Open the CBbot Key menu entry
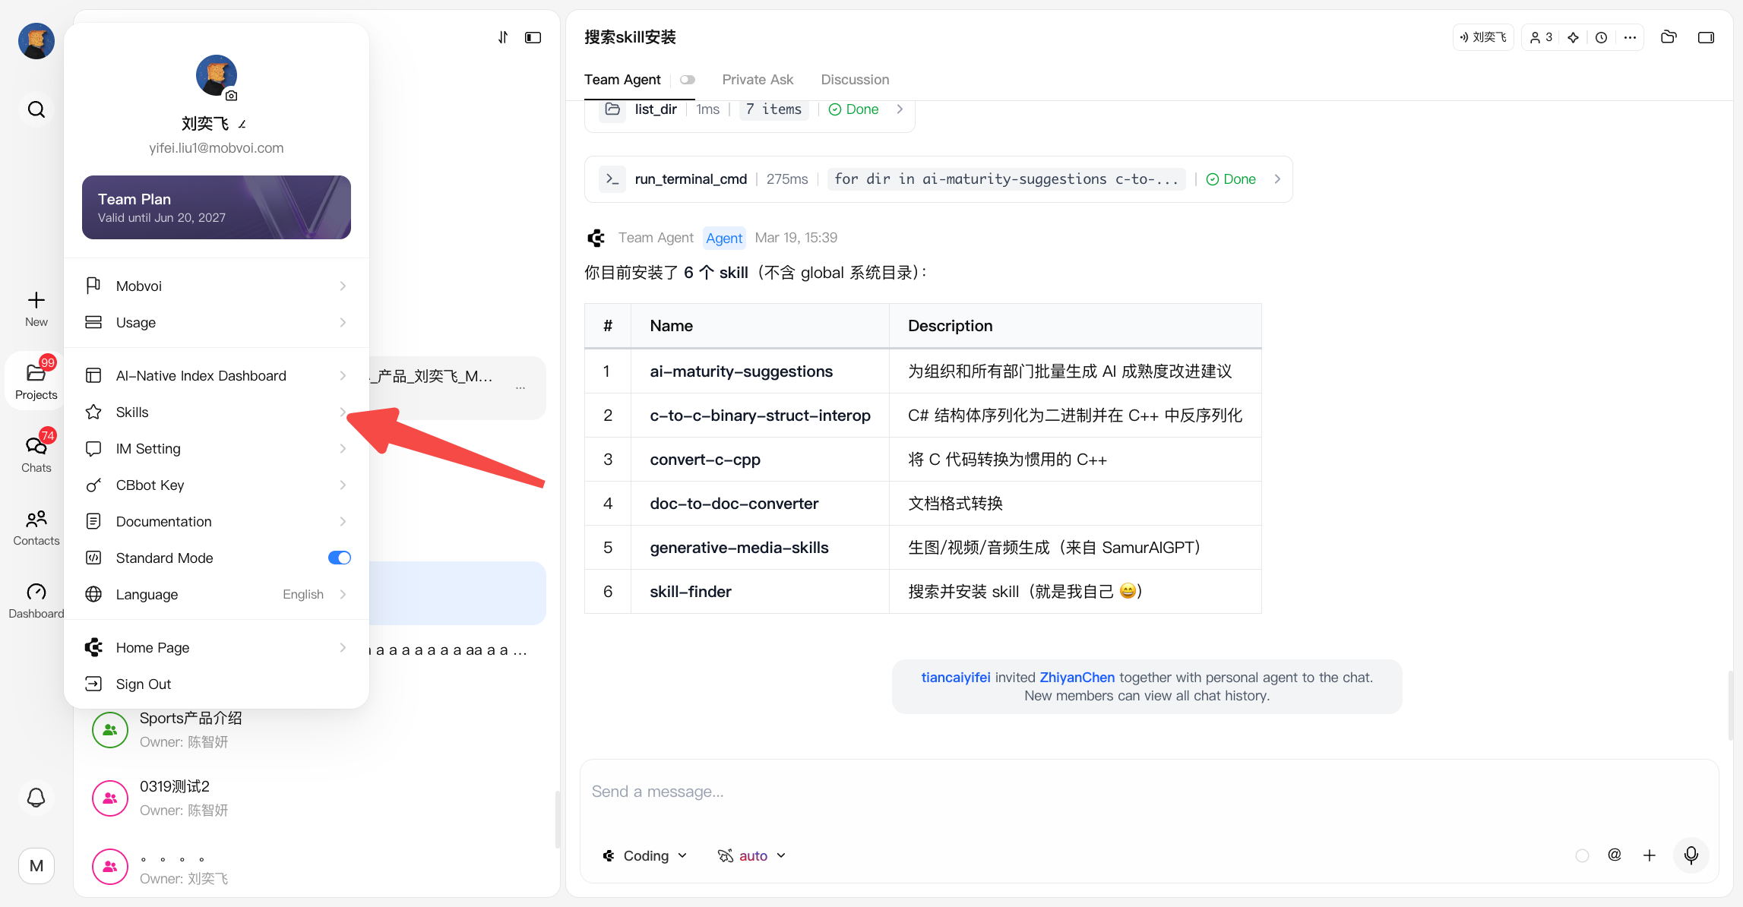This screenshot has width=1743, height=907. (217, 485)
